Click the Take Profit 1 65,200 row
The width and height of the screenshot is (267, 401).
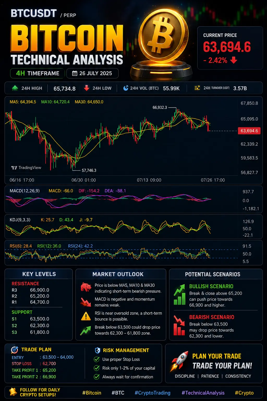coord(34,370)
